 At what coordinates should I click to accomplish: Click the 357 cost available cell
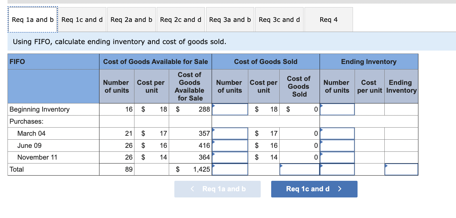click(190, 133)
